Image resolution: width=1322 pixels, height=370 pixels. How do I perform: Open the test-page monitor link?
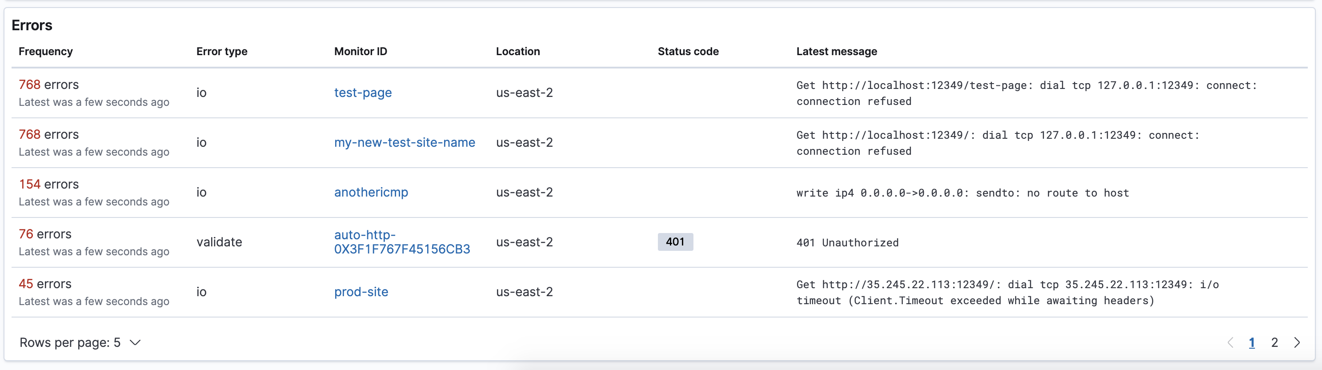(363, 92)
